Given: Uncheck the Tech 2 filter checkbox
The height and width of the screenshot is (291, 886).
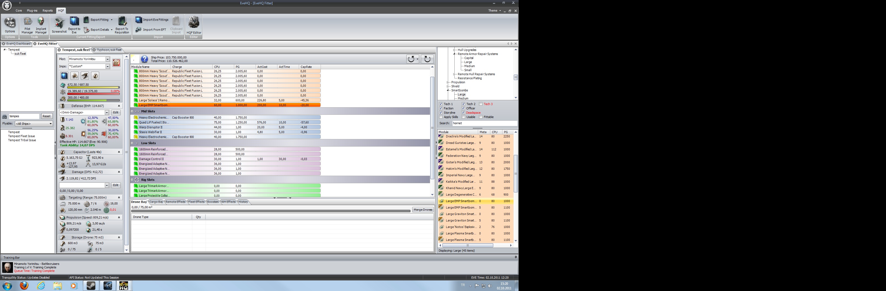Looking at the screenshot, I should (463, 104).
